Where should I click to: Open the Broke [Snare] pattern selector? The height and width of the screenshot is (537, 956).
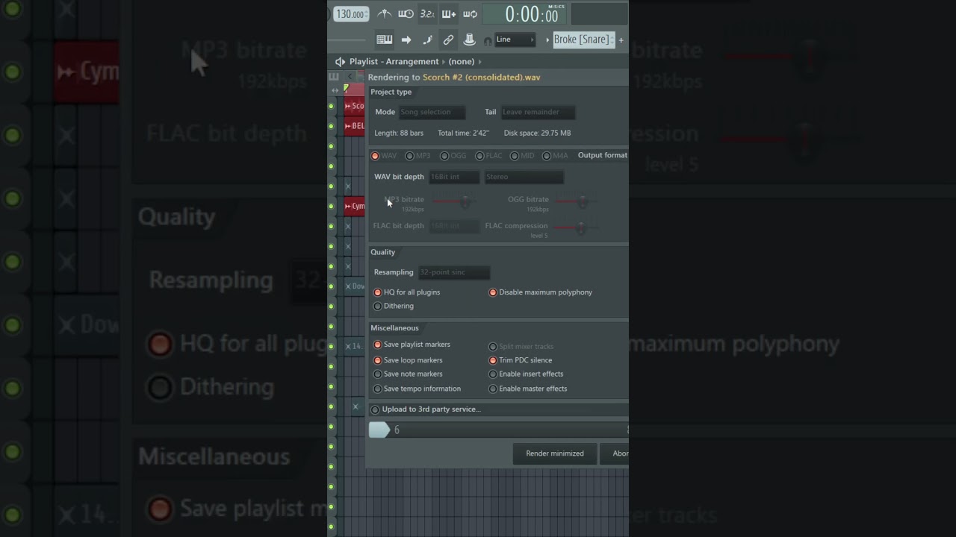(583, 40)
